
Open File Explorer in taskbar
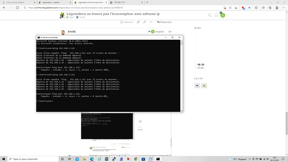(x=84, y=159)
